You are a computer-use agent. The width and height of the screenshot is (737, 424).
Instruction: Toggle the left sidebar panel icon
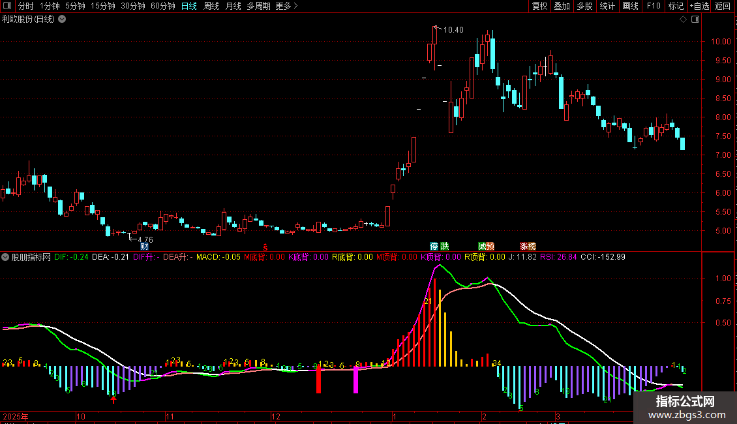(7, 6)
